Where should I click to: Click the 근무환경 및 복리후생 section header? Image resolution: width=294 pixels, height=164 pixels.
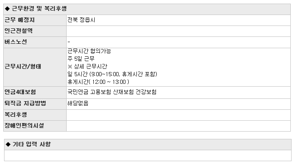147,9
